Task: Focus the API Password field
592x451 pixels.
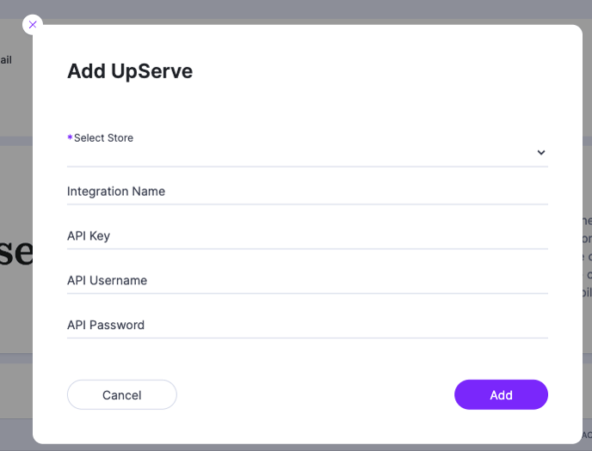Action: tap(307, 326)
